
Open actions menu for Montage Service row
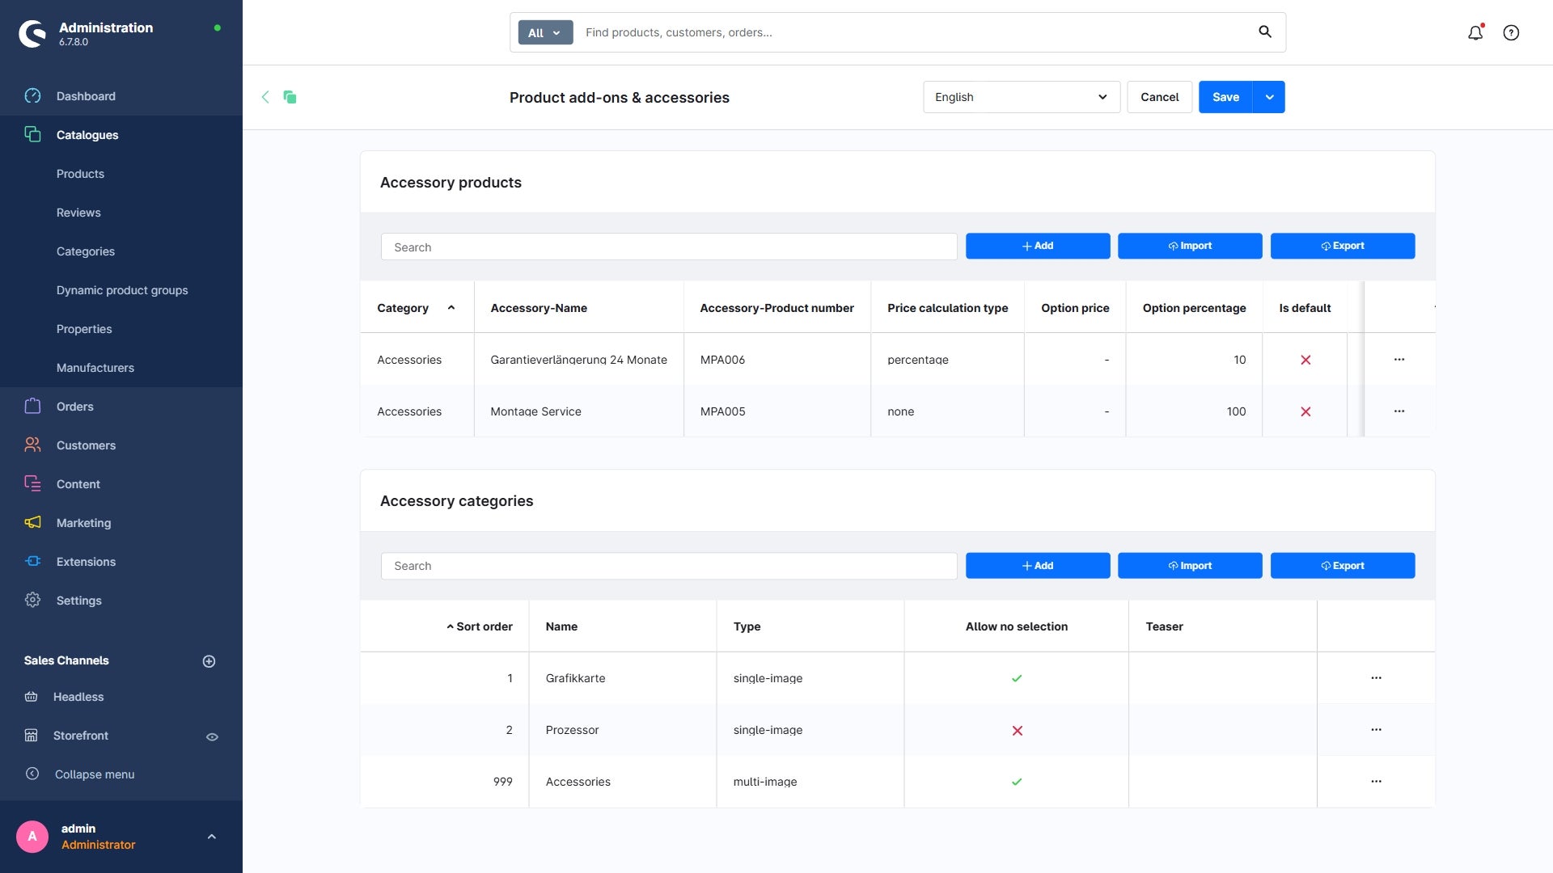(1399, 411)
